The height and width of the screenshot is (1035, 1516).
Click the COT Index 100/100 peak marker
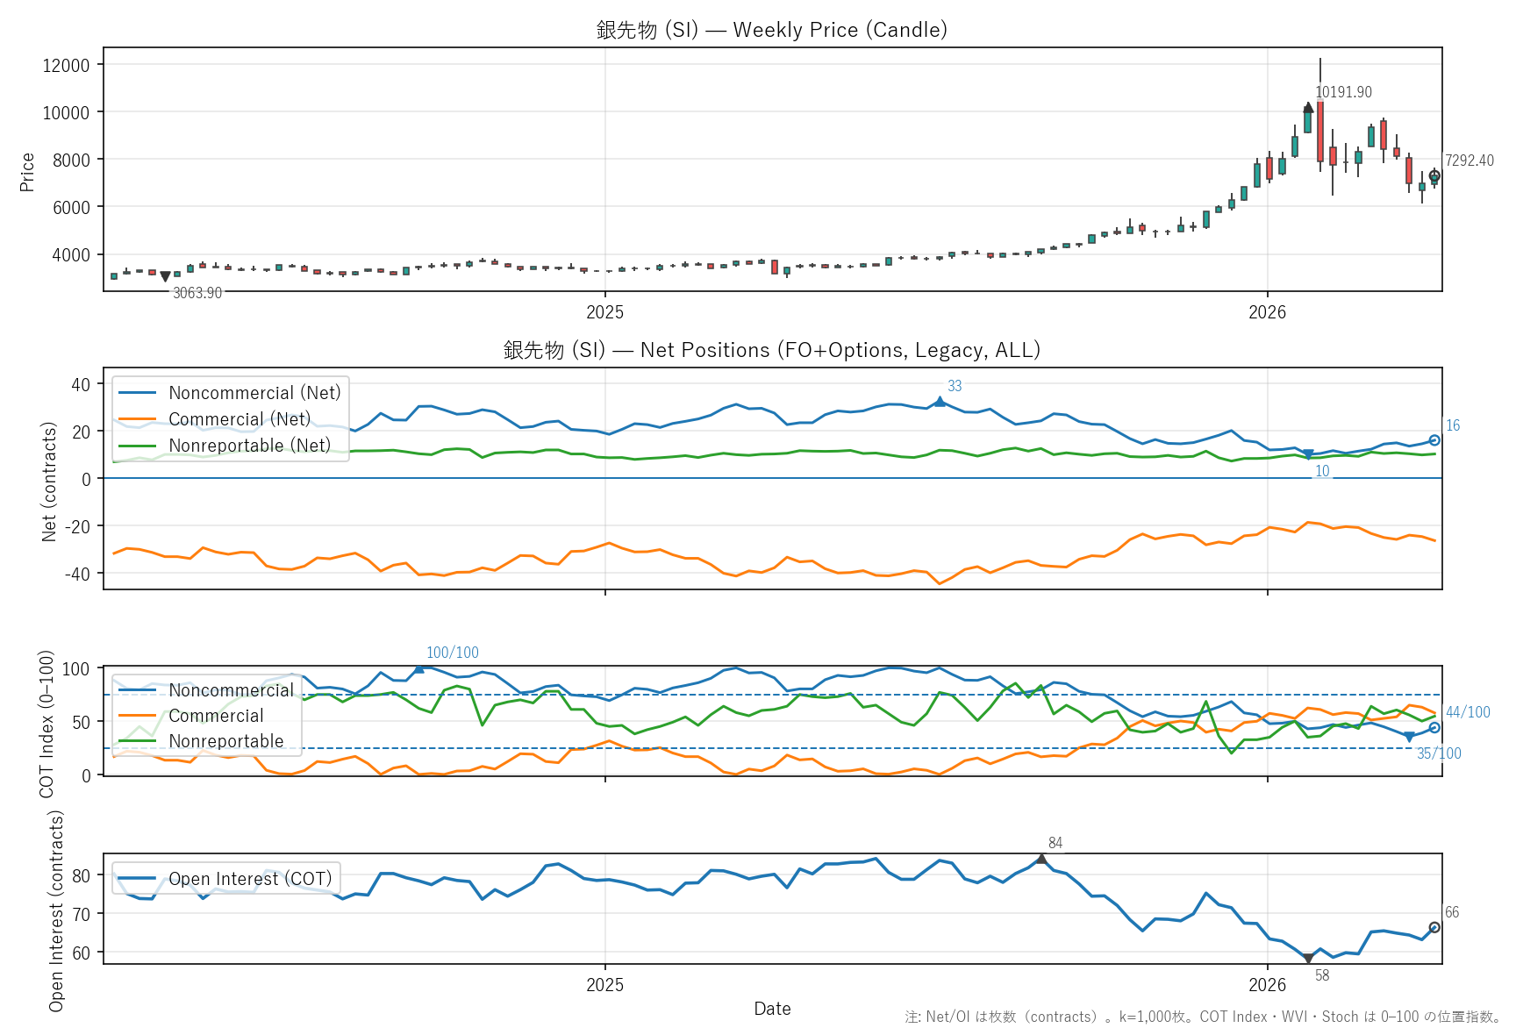coord(418,668)
